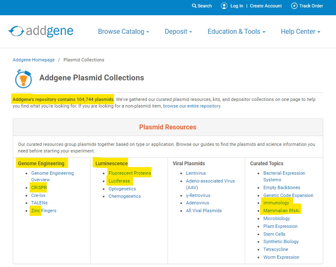336x267 pixels.
Task: Click the Genome Engineering column heading
Action: pyautogui.click(x=41, y=164)
